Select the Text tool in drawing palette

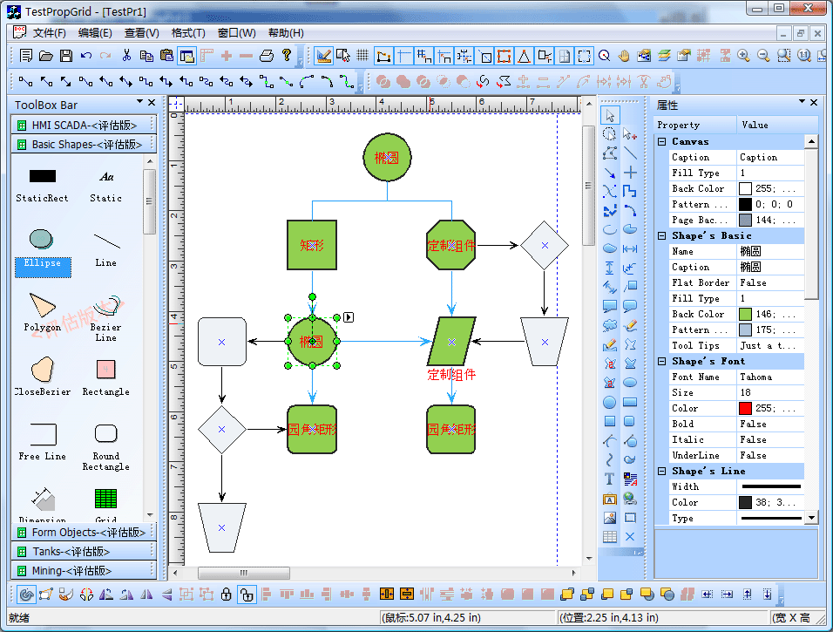(x=609, y=479)
